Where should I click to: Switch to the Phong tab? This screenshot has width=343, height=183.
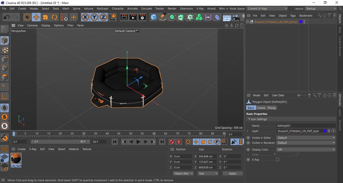[x=272, y=108]
